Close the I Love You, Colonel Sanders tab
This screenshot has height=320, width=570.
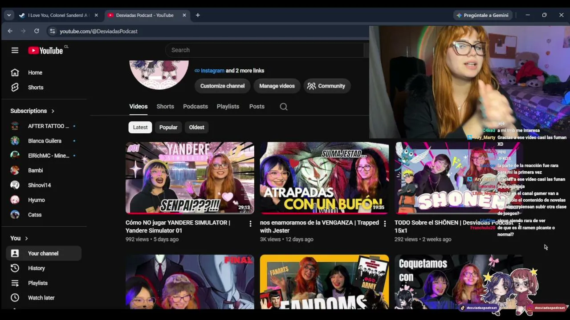tap(96, 15)
